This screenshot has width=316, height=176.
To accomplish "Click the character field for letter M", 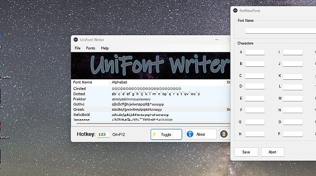I will point(293,99).
